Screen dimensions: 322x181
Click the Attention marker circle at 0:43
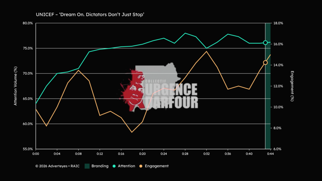pos(265,43)
